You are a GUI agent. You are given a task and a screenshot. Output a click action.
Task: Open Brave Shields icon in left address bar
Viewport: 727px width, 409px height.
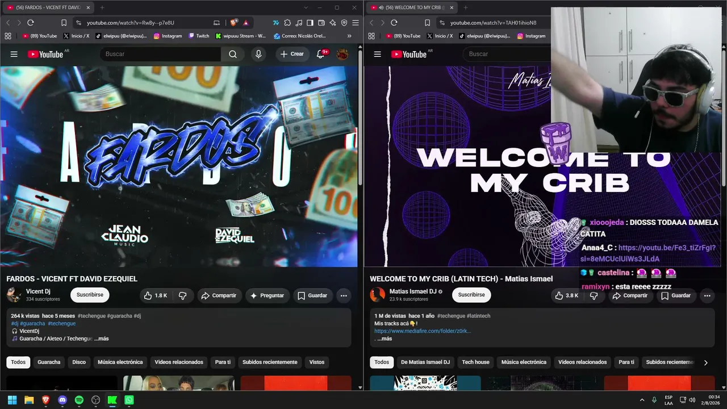pyautogui.click(x=233, y=23)
